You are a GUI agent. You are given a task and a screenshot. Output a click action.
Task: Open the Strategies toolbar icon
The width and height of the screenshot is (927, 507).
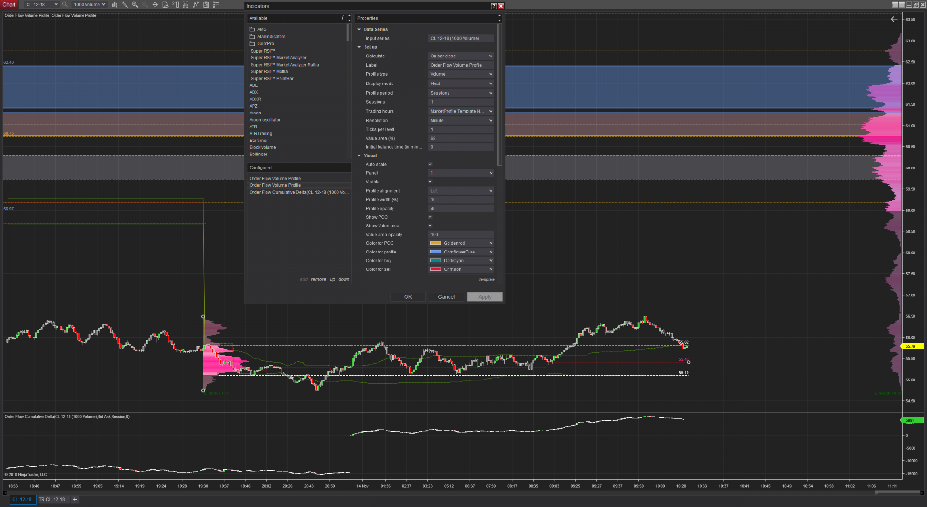pos(206,5)
